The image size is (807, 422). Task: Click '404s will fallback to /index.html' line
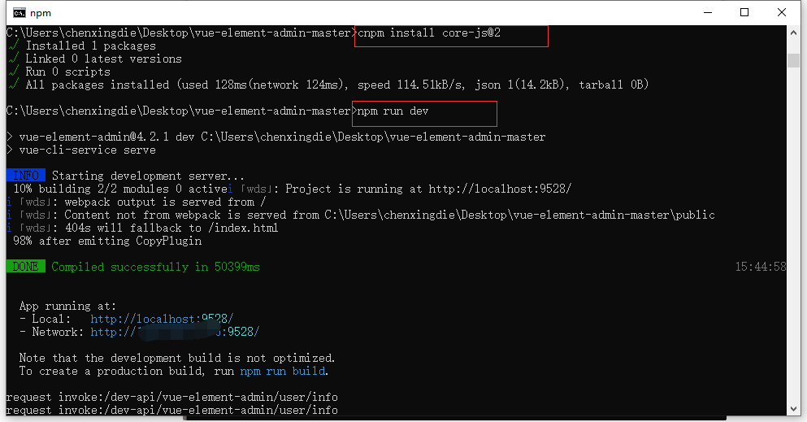(x=172, y=228)
